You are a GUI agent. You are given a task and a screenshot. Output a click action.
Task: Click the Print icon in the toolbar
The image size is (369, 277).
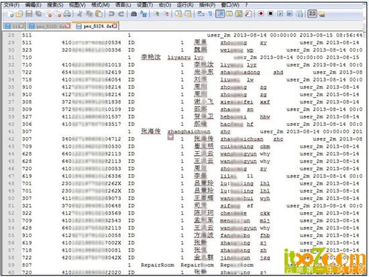tap(67, 14)
